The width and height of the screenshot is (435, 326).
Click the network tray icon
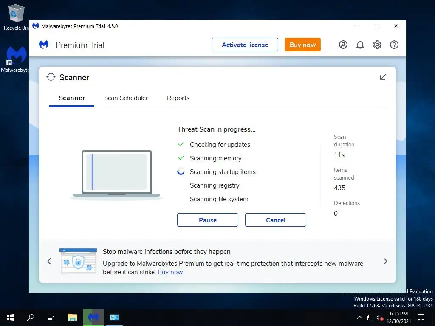tap(370, 318)
